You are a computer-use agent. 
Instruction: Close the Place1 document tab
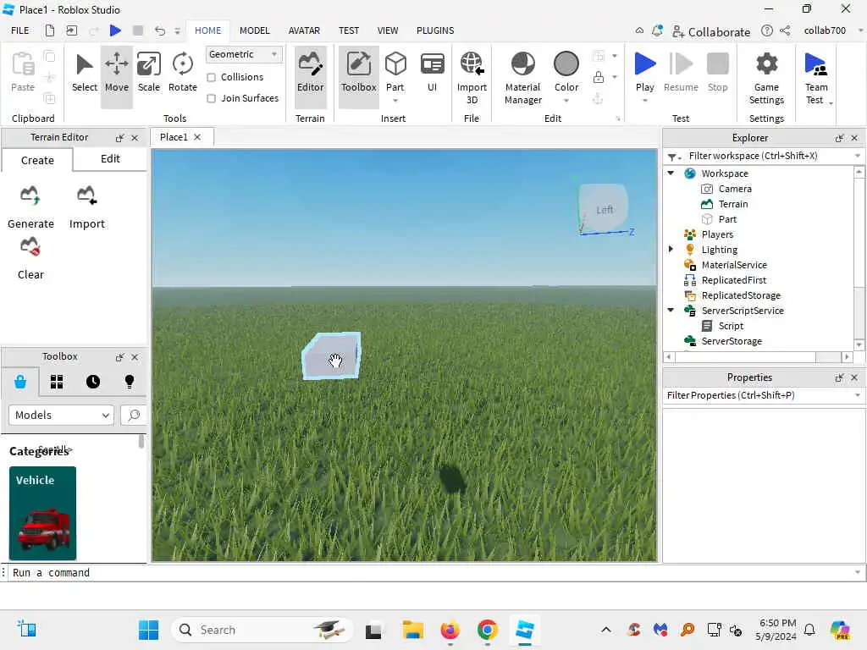(x=197, y=137)
